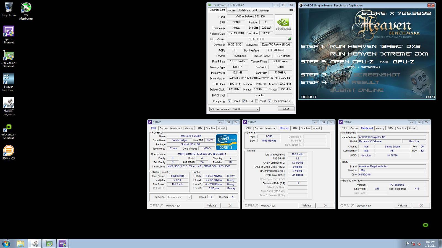The width and height of the screenshot is (442, 248).
Task: Click the GPU-Z camera screenshot icon
Action: (291, 10)
